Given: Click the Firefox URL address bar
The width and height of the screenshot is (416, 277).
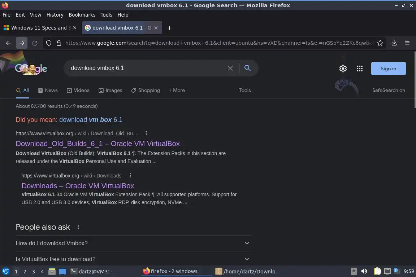Looking at the screenshot, I should (x=219, y=43).
